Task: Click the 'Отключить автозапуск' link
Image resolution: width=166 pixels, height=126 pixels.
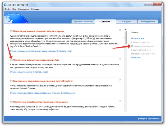Action: (x=21, y=72)
